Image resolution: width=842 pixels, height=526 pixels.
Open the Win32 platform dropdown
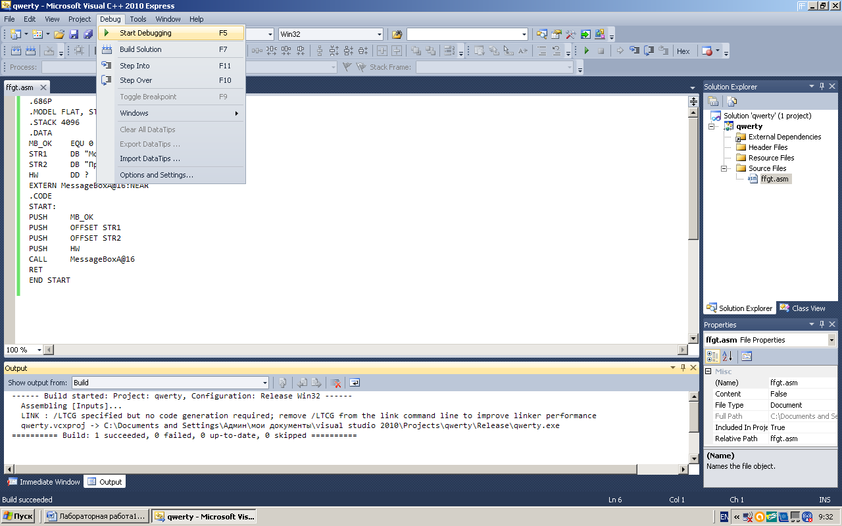[x=380, y=34]
